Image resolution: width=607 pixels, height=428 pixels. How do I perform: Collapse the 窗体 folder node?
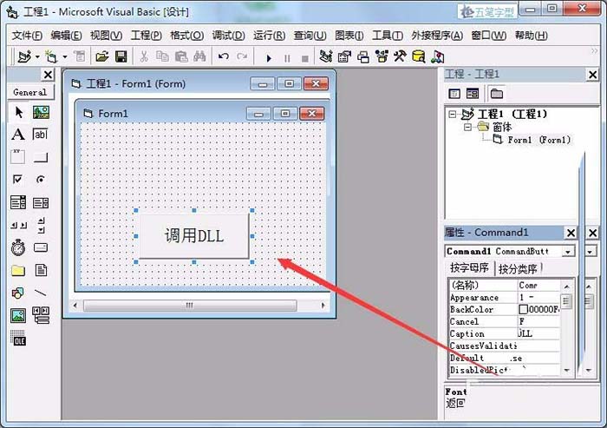[467, 127]
